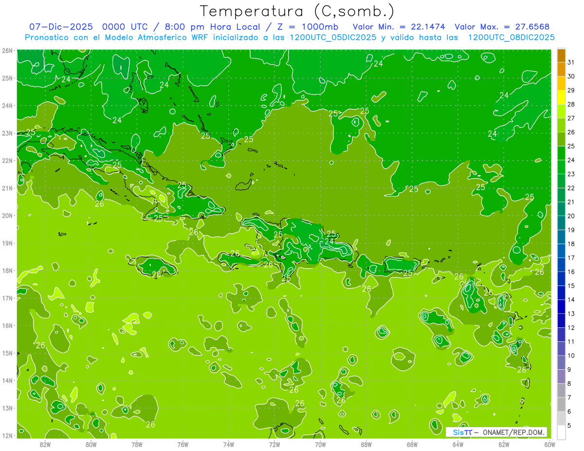Click the SisTT logo text
Viewport: 584px width, 451px height.
pos(462,432)
